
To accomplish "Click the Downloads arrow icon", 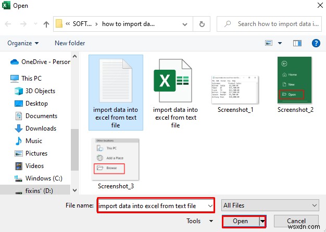I will click(19, 128).
